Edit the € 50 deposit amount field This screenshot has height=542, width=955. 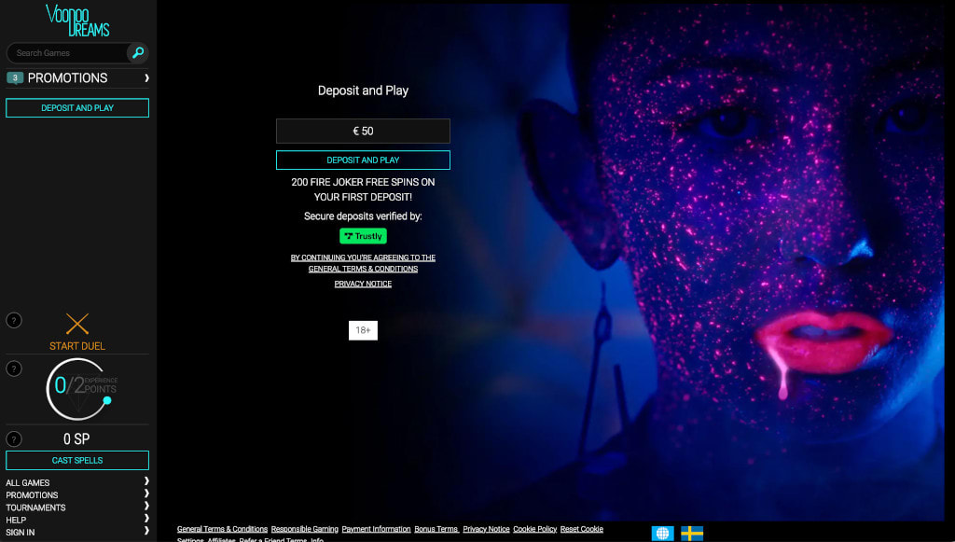pyautogui.click(x=363, y=131)
